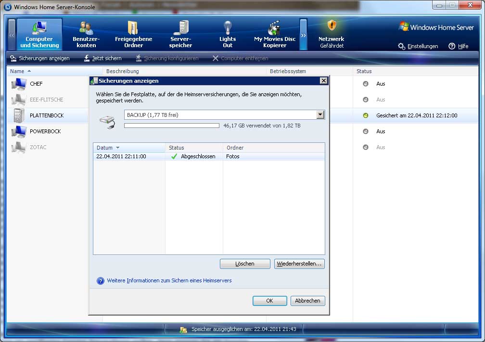485x342 pixels.
Task: Open the Lights Out tab
Action: 228,34
